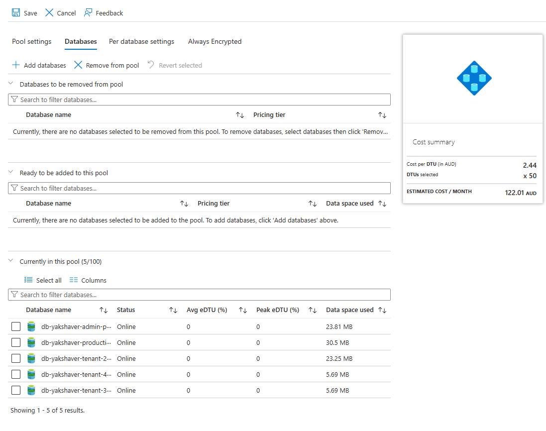Click the Add databases plus icon
Screen dimensions: 546x431
(16, 65)
